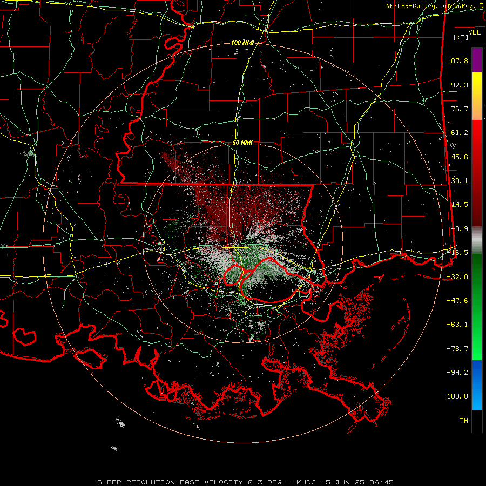Click the 50 NMI range ring label
The height and width of the screenshot is (486, 486).
click(242, 143)
